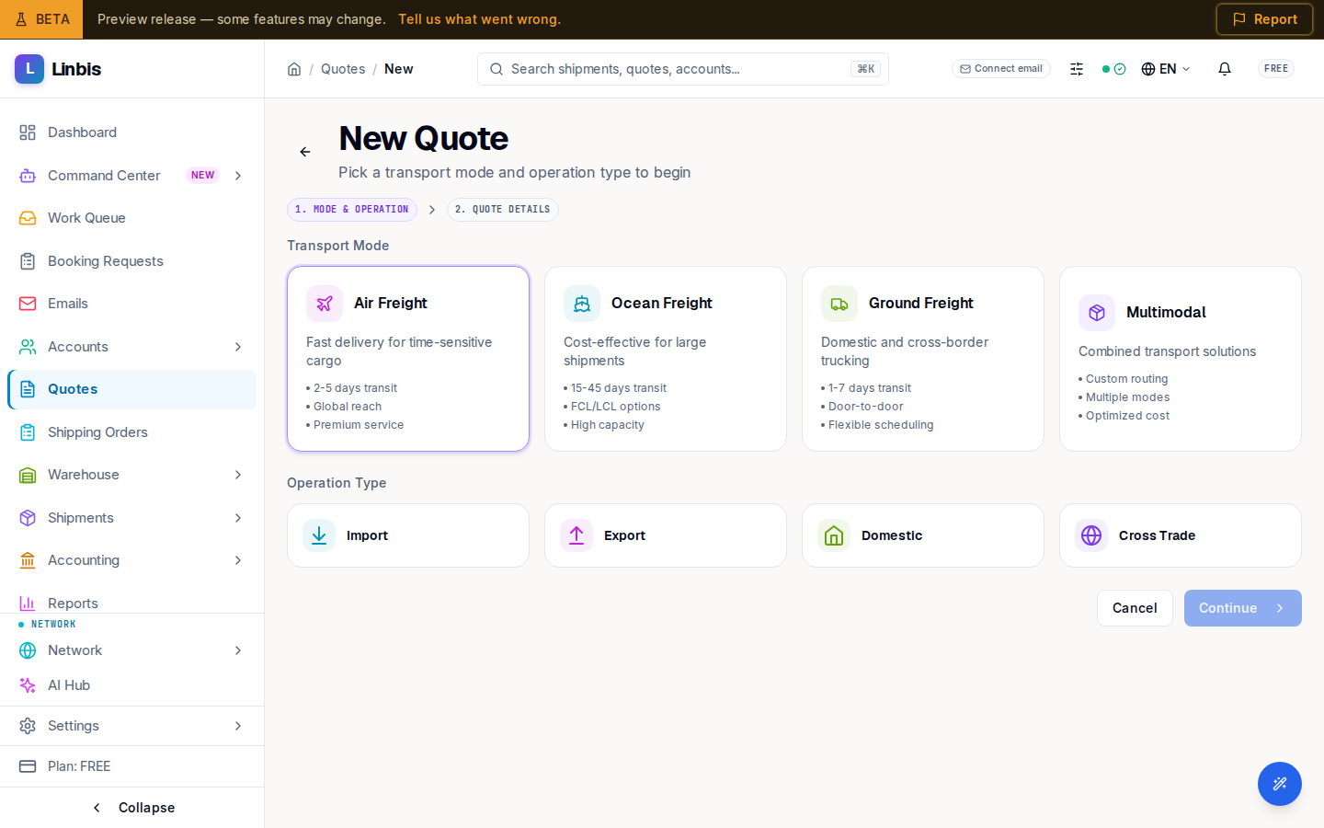Go to step 2 Quote Details
The height and width of the screenshot is (828, 1324).
coord(503,210)
